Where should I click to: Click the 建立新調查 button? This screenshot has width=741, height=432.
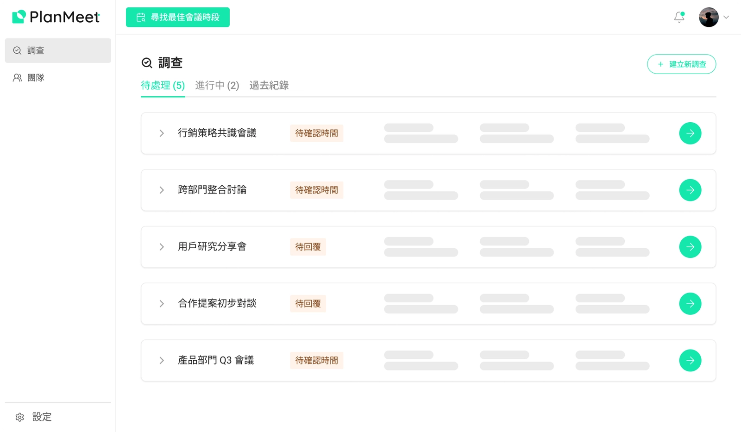681,64
